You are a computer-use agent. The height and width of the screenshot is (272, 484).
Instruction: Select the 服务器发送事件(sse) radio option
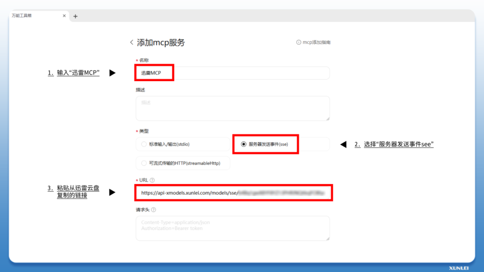(244, 144)
